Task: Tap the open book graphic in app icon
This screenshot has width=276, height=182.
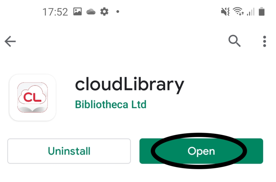Action: coord(32,109)
